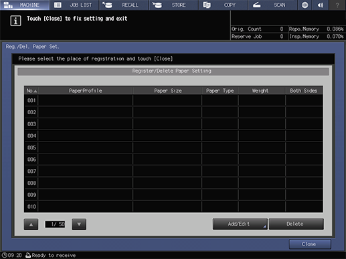Click the Add/Edit button

240,224
